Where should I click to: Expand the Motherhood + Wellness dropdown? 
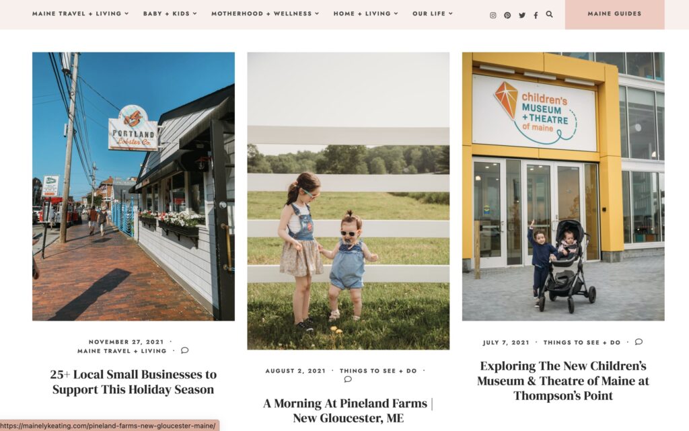265,13
